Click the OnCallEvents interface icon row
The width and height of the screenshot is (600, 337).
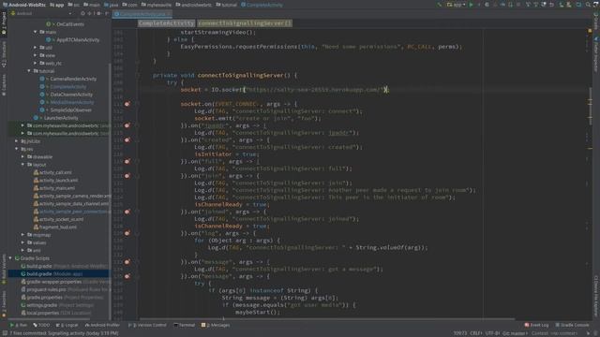65,24
